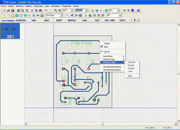This screenshot has height=130, width=180.
Task: Open the Kütüphane menu
Action: 38,6
